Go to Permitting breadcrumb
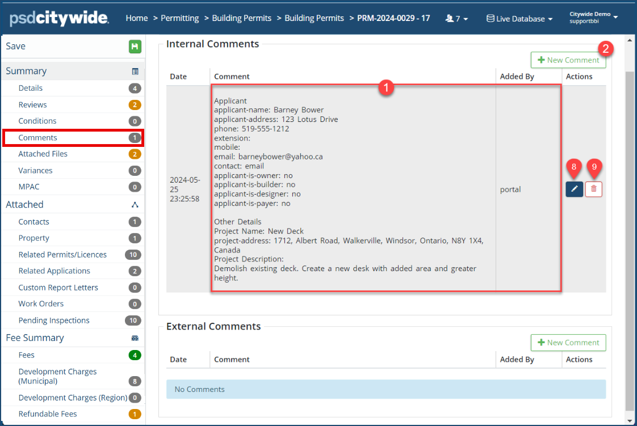Viewport: 637px width, 426px height. (179, 18)
